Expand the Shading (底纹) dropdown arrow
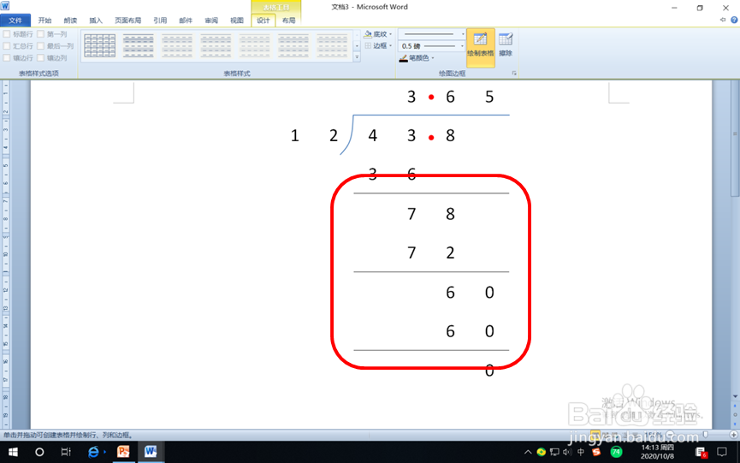740x463 pixels. 390,34
